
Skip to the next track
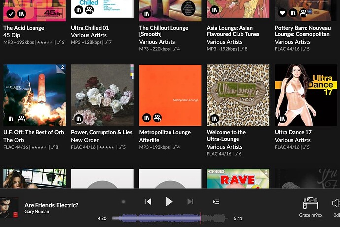click(x=190, y=202)
